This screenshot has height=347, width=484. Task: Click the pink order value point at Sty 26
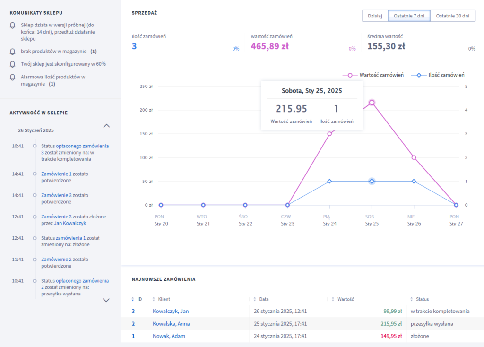click(414, 157)
